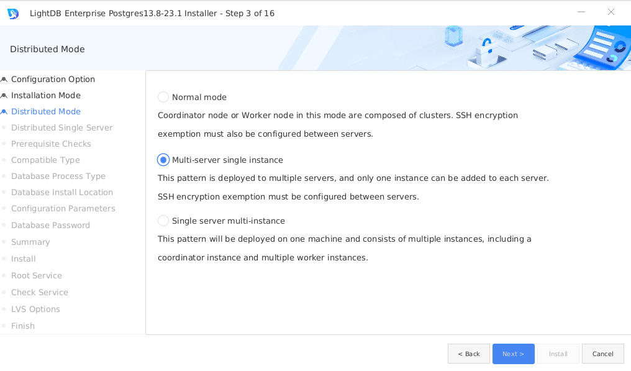The width and height of the screenshot is (631, 371).
Task: Cancel the installer
Action: [603, 354]
